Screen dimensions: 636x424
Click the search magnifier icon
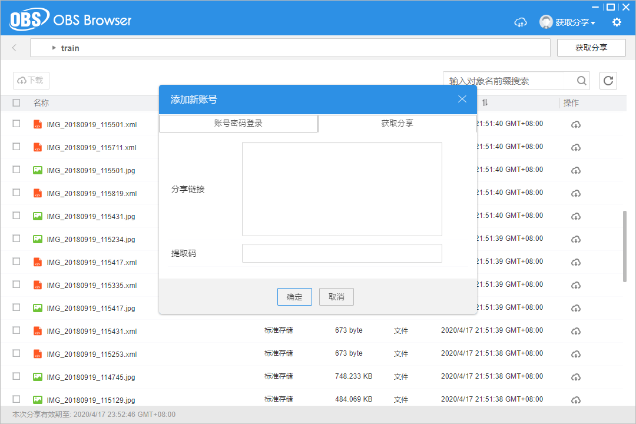(581, 81)
